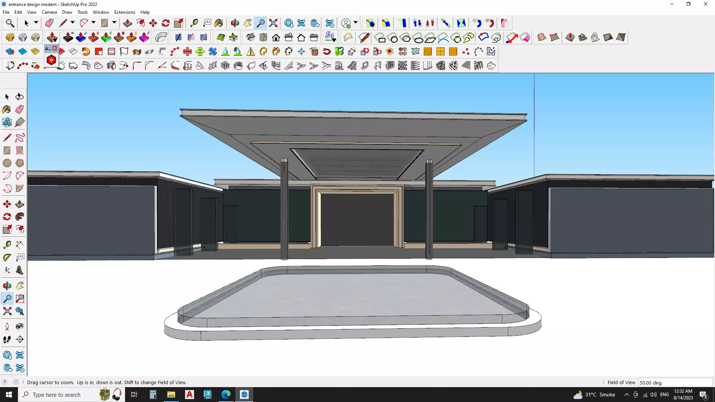Open the Arc tool dropdown arrow
Screen dimensions: 715x402
click(x=93, y=23)
